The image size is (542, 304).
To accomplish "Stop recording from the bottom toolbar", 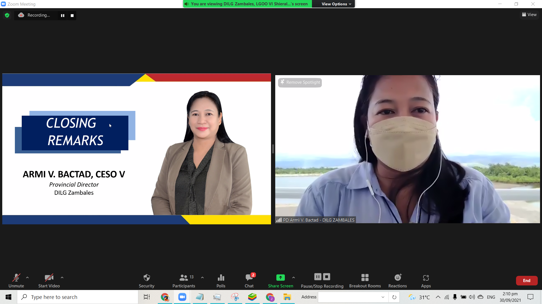I will coord(327,277).
